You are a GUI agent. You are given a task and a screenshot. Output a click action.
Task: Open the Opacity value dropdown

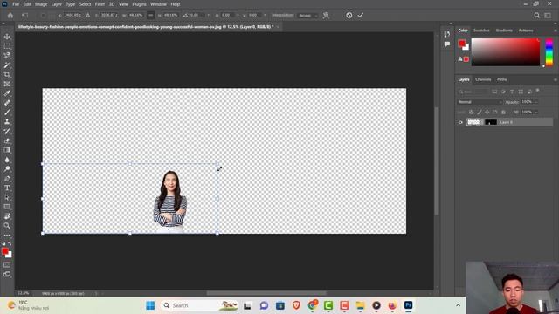point(535,102)
